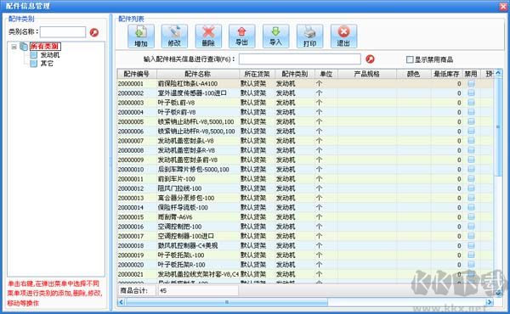Select row 室外温度传感器-100进口

[305, 93]
